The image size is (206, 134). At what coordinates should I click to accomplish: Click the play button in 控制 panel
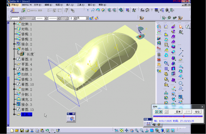point(156,112)
